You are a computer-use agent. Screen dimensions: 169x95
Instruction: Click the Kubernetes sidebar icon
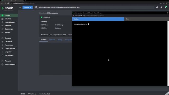tap(2, 45)
